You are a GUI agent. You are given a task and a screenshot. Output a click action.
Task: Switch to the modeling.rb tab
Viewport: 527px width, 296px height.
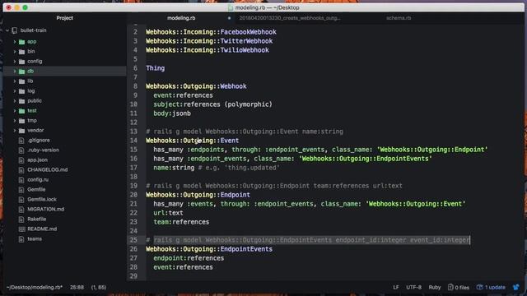click(181, 18)
